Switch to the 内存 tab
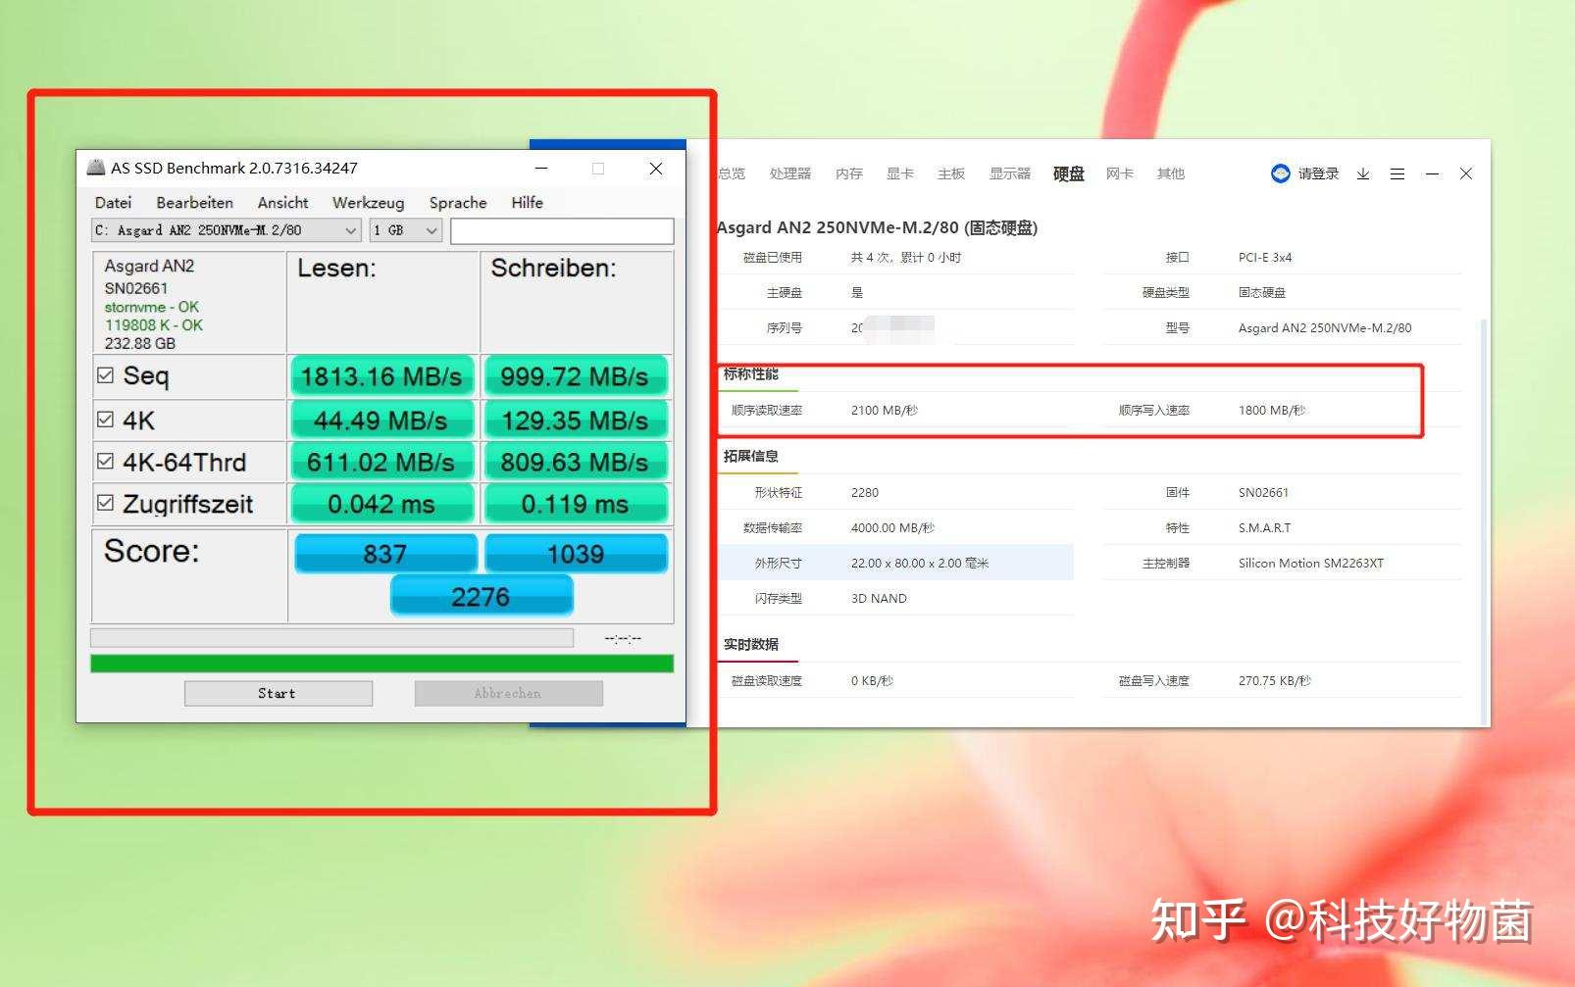This screenshot has width=1575, height=987. tap(849, 173)
